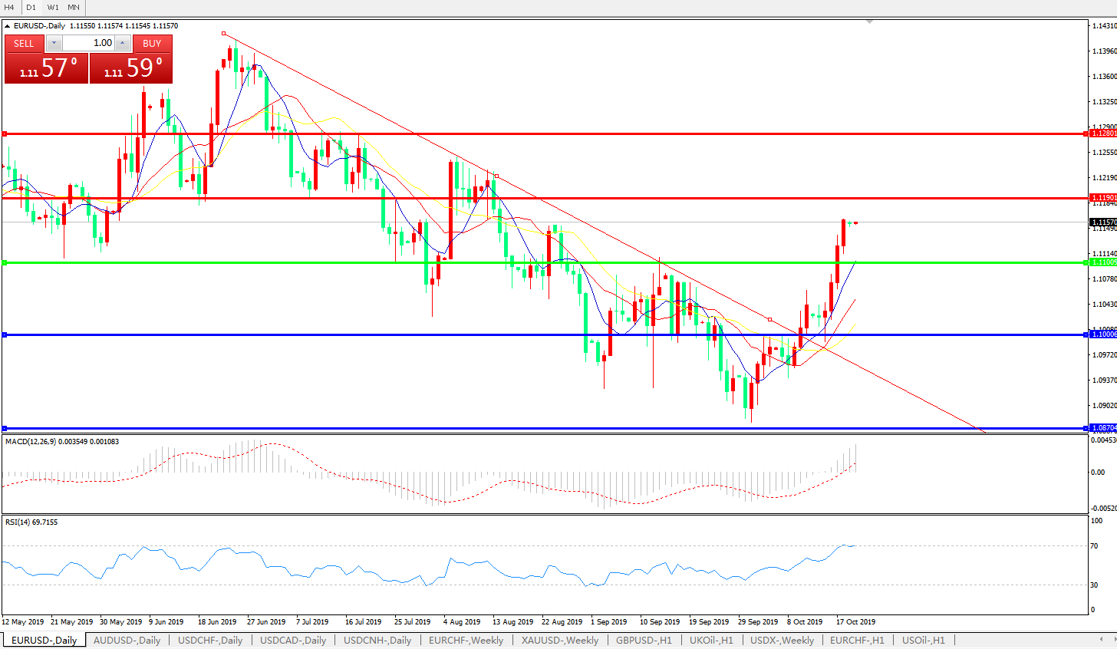Open the XAUUSD-,Weekly chart tab
The width and height of the screenshot is (1117, 649).
tap(559, 640)
